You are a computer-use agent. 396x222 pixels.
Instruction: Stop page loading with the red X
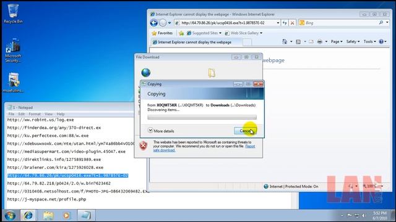coord(292,23)
